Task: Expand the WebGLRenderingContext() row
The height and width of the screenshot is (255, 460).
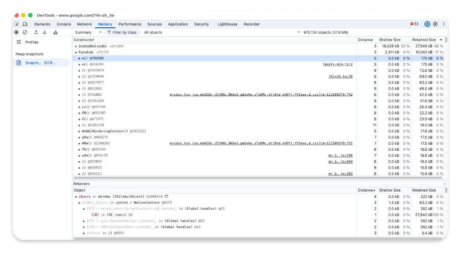Action: tap(79, 131)
